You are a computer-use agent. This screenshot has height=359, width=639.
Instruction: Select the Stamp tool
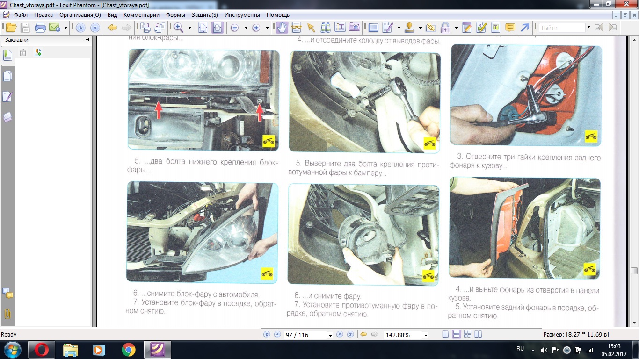(409, 28)
